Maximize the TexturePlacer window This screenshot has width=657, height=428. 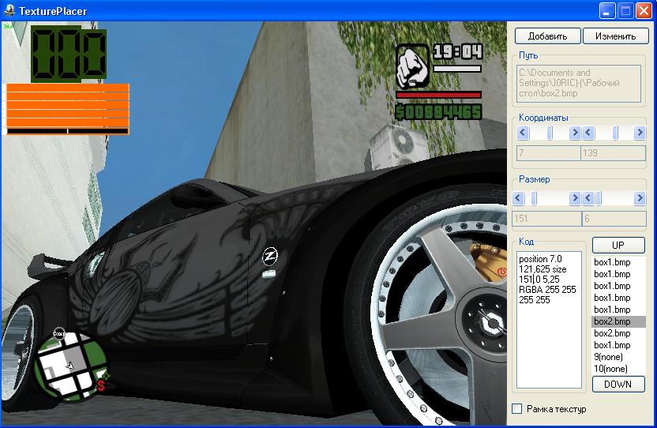point(625,10)
